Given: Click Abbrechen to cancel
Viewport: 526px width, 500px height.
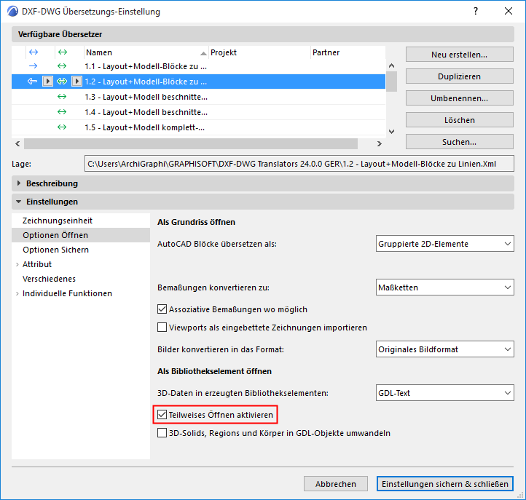Looking at the screenshot, I should [x=336, y=484].
